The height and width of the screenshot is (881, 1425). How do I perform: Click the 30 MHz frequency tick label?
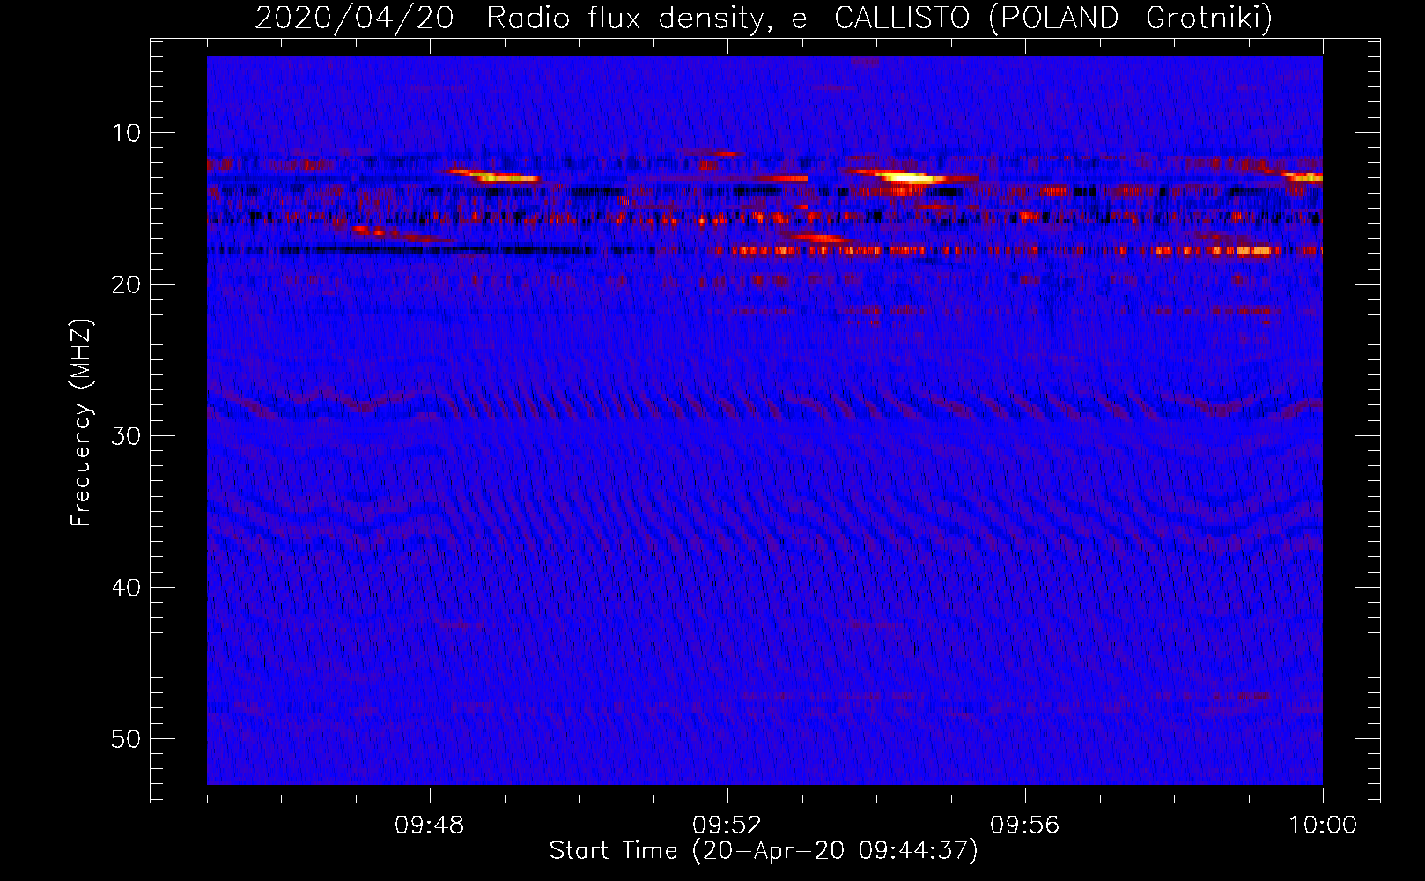pos(126,436)
